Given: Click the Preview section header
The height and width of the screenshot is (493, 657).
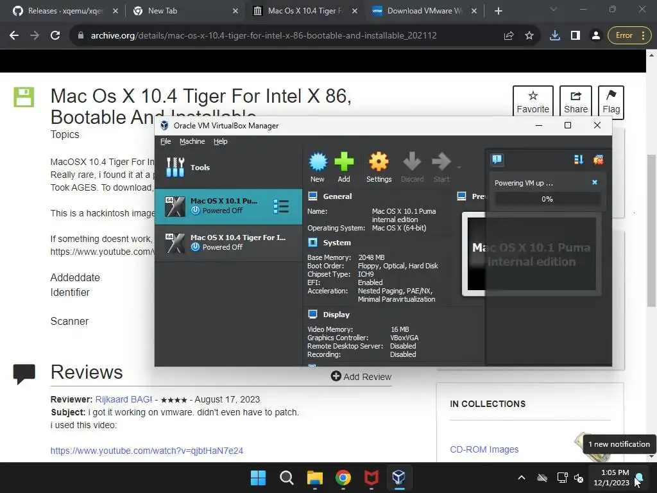Looking at the screenshot, I should [x=471, y=196].
